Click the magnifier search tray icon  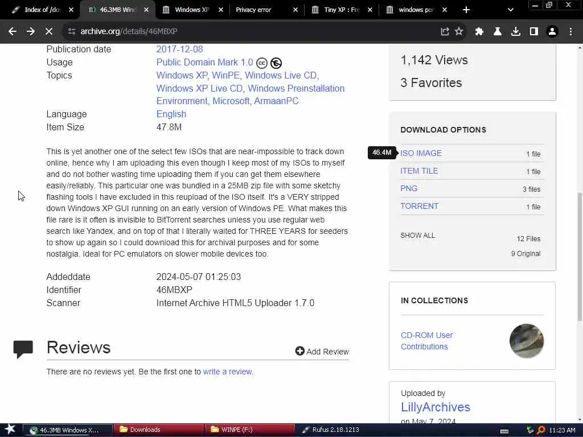click(x=541, y=430)
